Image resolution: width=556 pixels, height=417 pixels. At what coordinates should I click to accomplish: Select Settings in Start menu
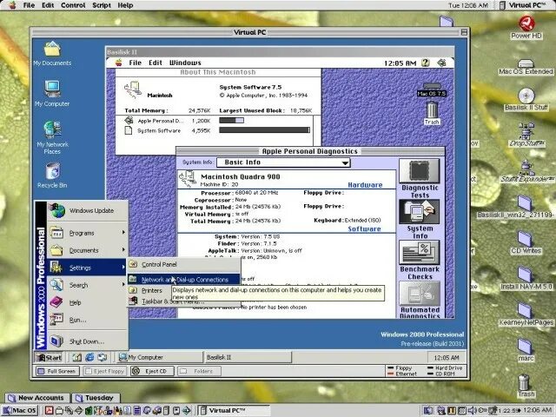88,268
